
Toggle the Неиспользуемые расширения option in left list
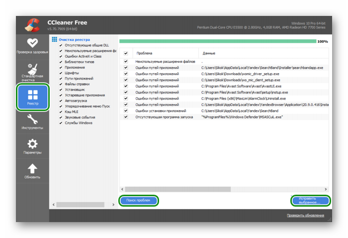[x=61, y=51]
